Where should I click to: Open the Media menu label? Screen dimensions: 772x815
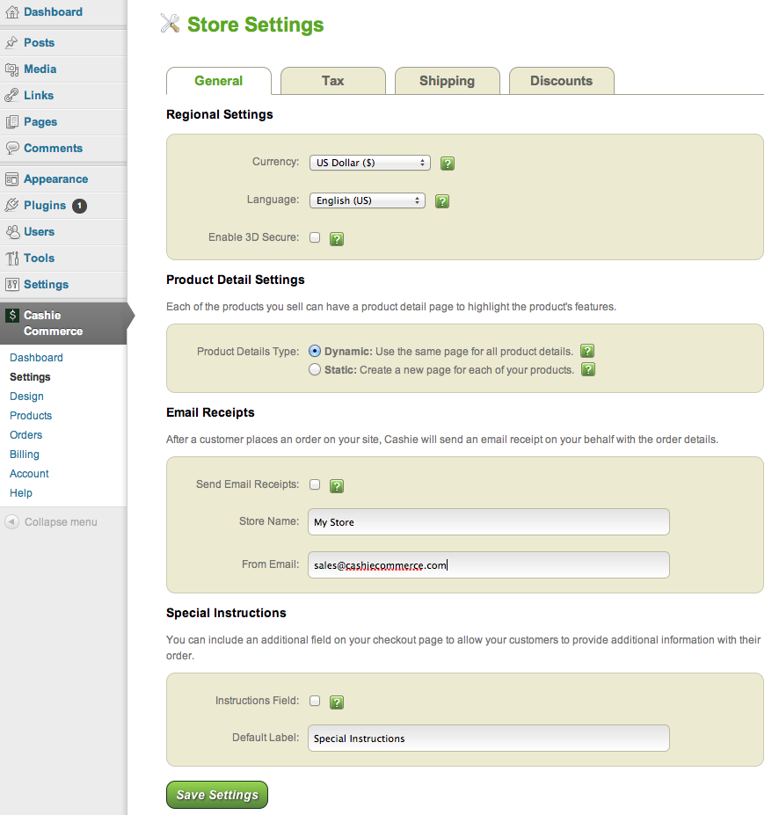(x=40, y=69)
